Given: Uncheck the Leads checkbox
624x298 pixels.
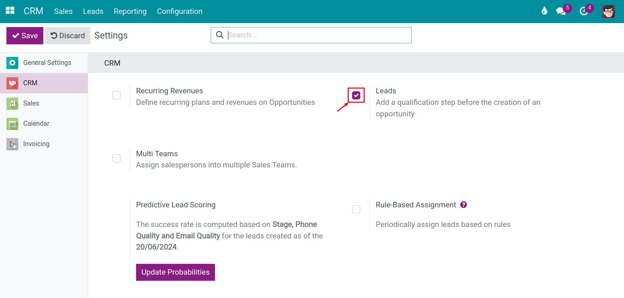Looking at the screenshot, I should click(x=356, y=95).
